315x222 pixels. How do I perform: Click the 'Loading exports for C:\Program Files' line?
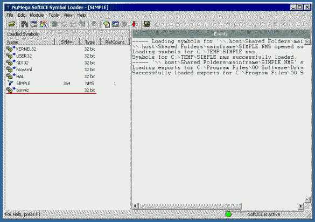[x=218, y=67]
